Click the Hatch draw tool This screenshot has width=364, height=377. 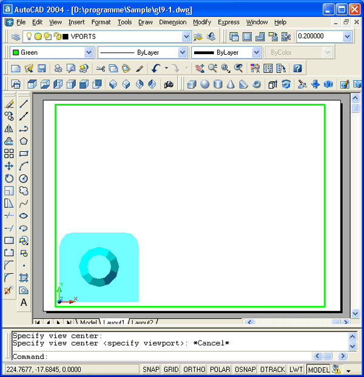[x=24, y=277]
